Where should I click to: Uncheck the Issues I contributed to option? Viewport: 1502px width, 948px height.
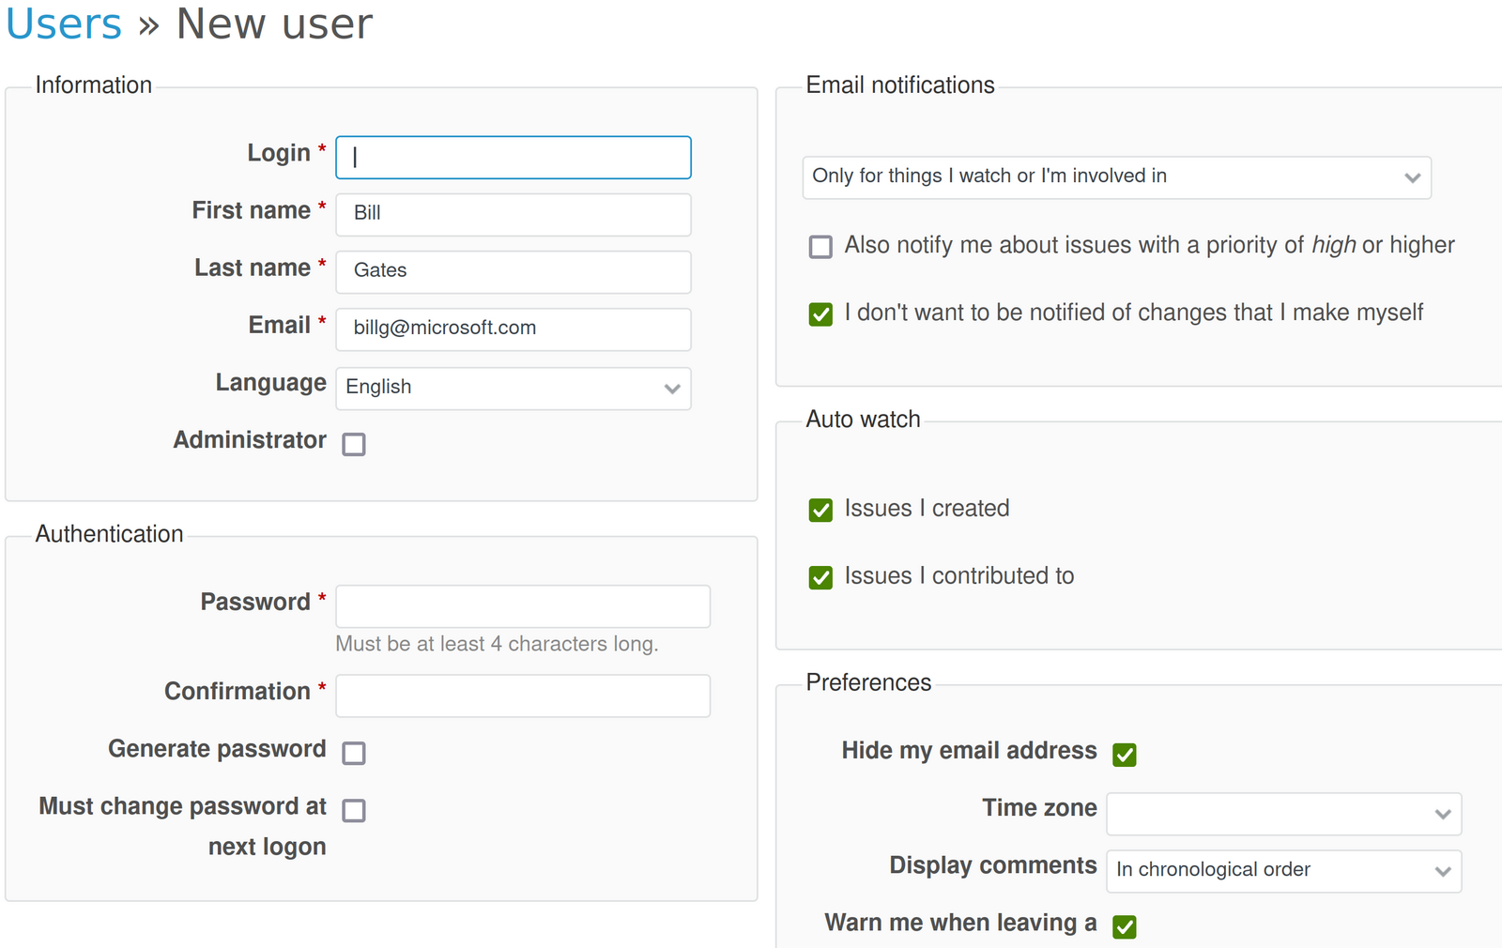click(820, 576)
